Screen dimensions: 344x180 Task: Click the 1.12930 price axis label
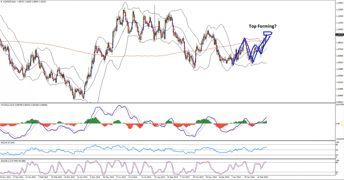coord(340,16)
